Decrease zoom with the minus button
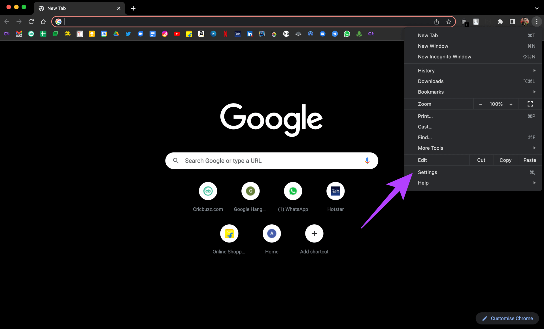The height and width of the screenshot is (329, 544). pyautogui.click(x=481, y=104)
